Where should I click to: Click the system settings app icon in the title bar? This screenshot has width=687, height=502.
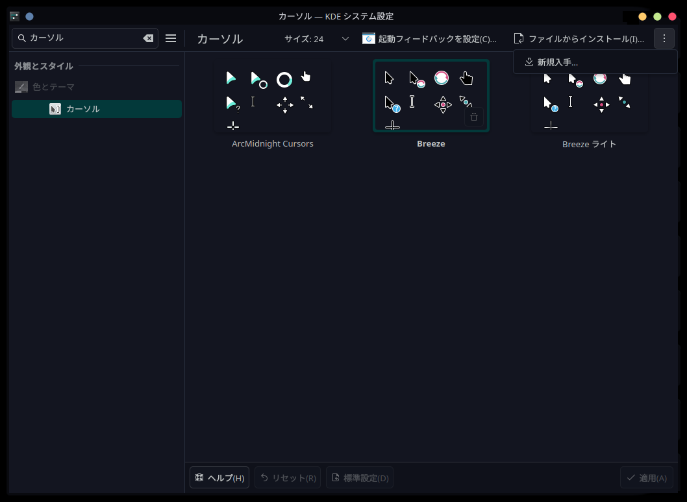(14, 16)
